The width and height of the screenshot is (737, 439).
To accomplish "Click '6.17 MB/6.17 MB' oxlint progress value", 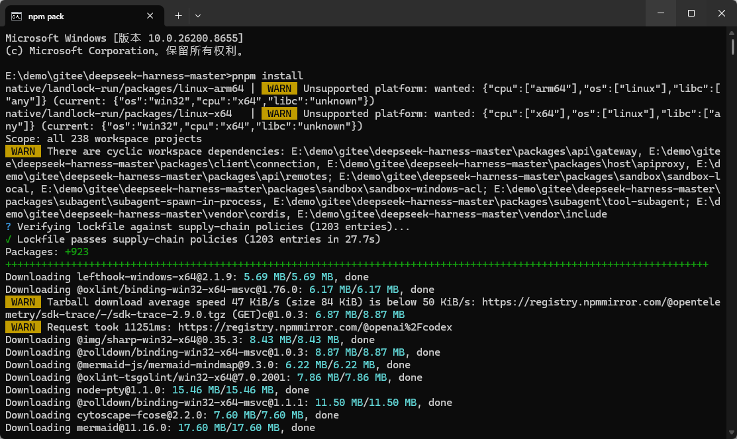I will 354,290.
